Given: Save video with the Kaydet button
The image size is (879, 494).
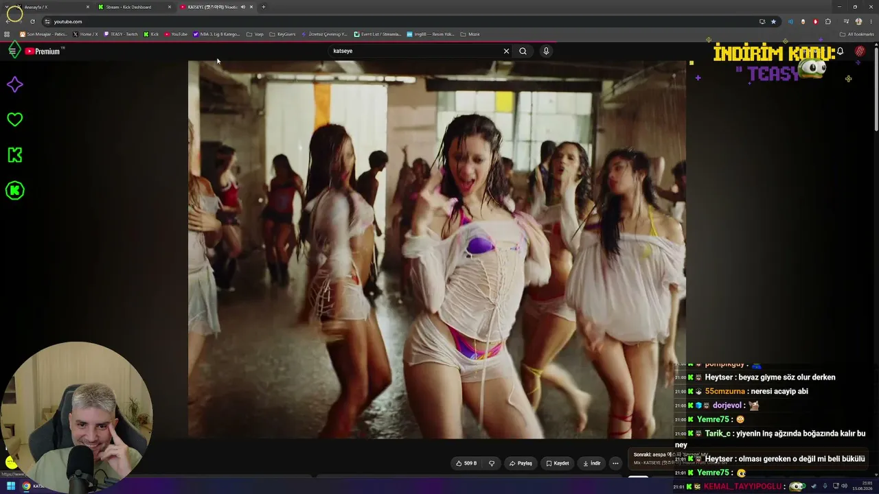Looking at the screenshot, I should tap(558, 463).
